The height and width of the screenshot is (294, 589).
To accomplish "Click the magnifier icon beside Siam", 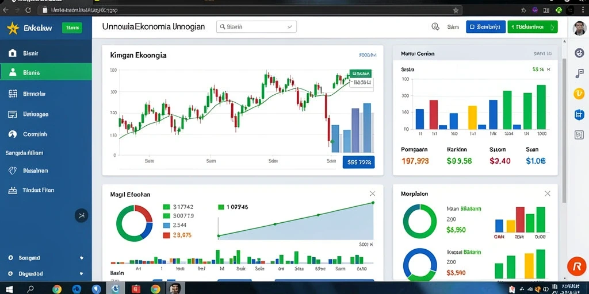I will coord(435,26).
